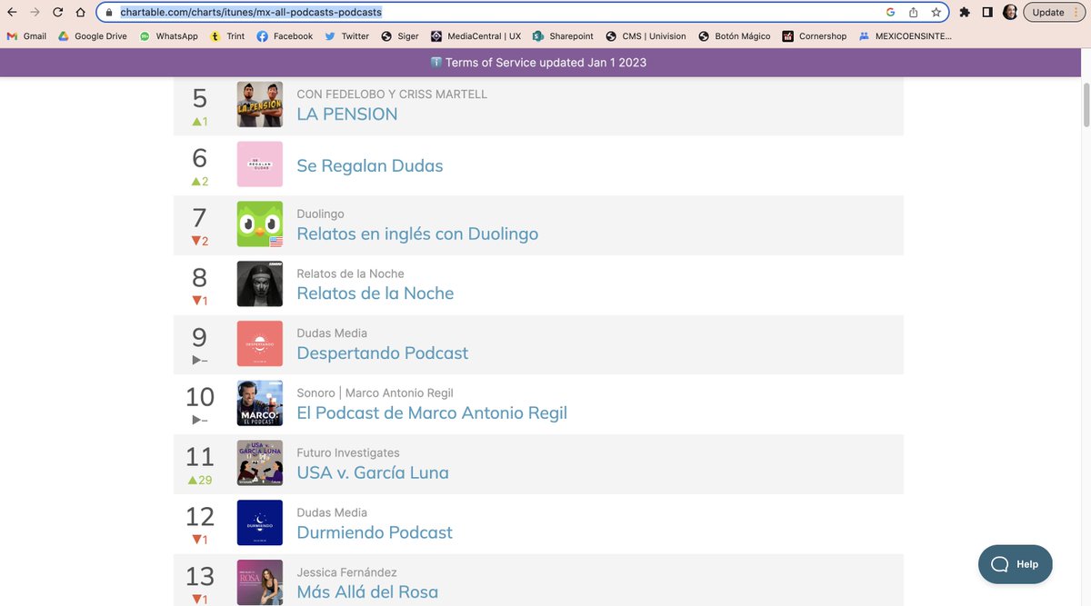Bookmark this page with the star icon
The width and height of the screenshot is (1091, 606).
(x=936, y=13)
